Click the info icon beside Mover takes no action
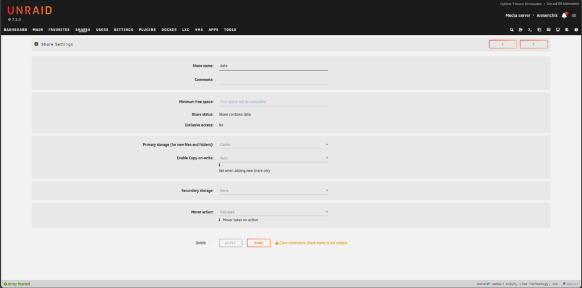Screen dimensions: 582x288 219,220
